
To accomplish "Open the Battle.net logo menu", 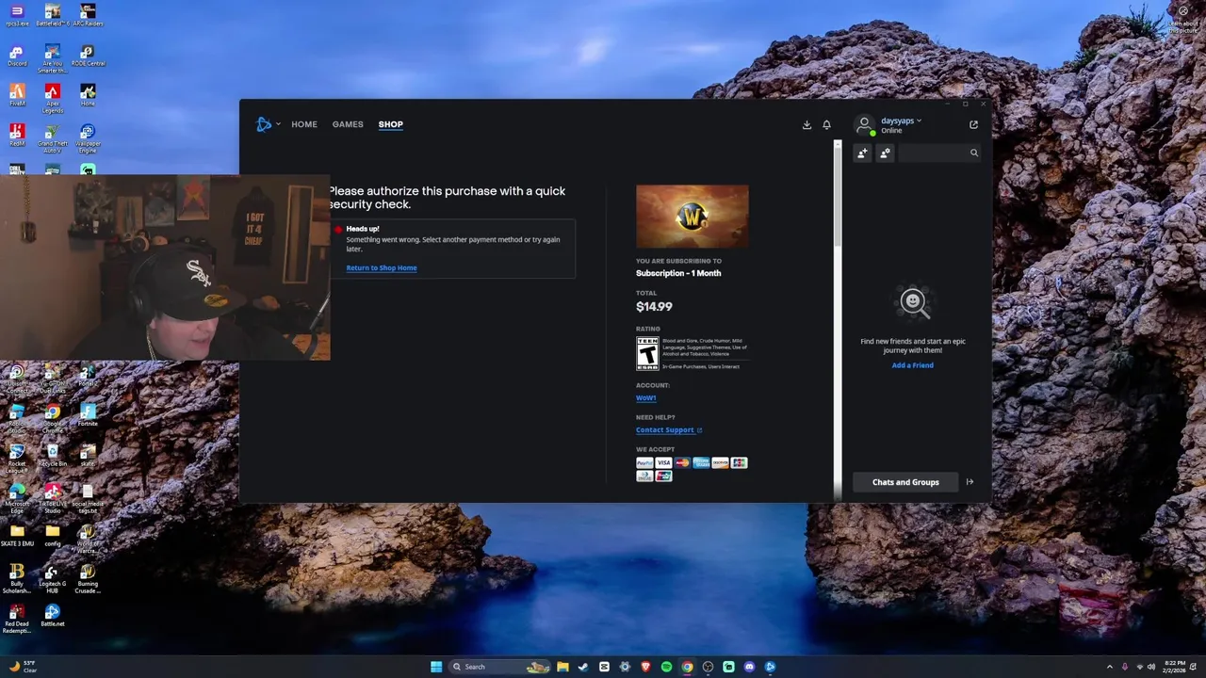I will click(x=267, y=124).
